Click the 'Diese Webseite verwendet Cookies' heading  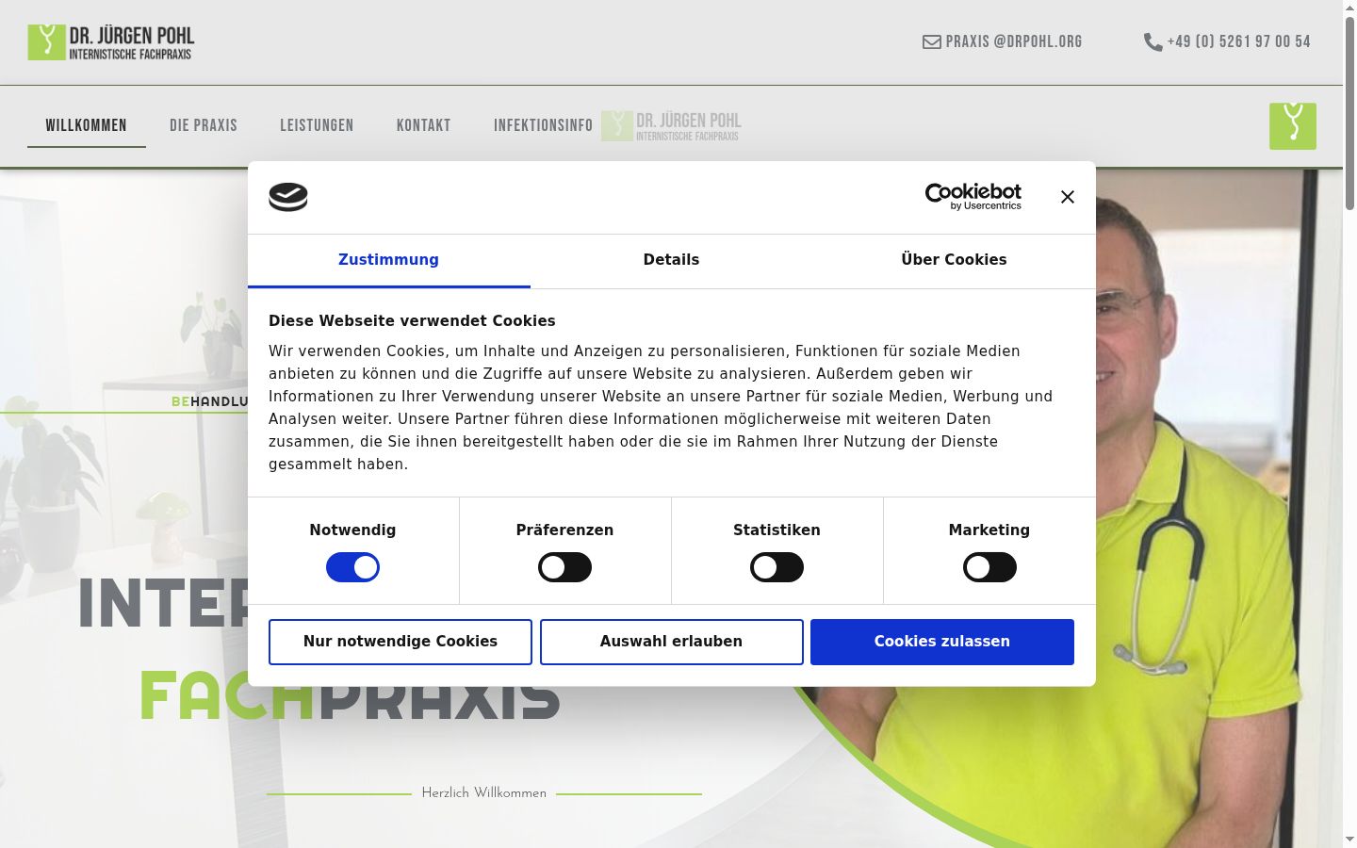(x=412, y=321)
